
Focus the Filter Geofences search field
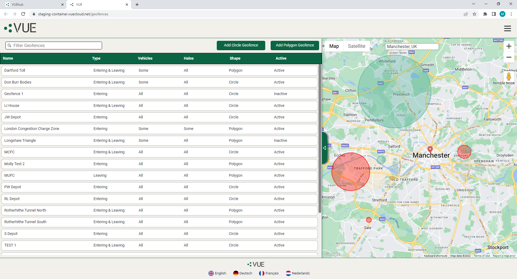tap(54, 46)
